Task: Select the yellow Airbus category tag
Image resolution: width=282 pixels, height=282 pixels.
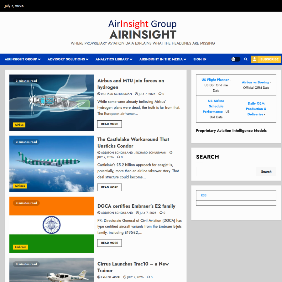Action: 19,125
